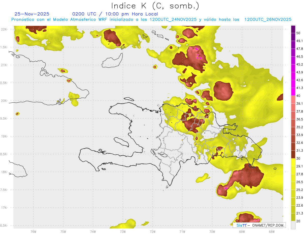Screen dimensions: 305x235
Task: Click the "0200 UTC / 10:00 pm Hora Local" time text
Action: click(x=115, y=14)
